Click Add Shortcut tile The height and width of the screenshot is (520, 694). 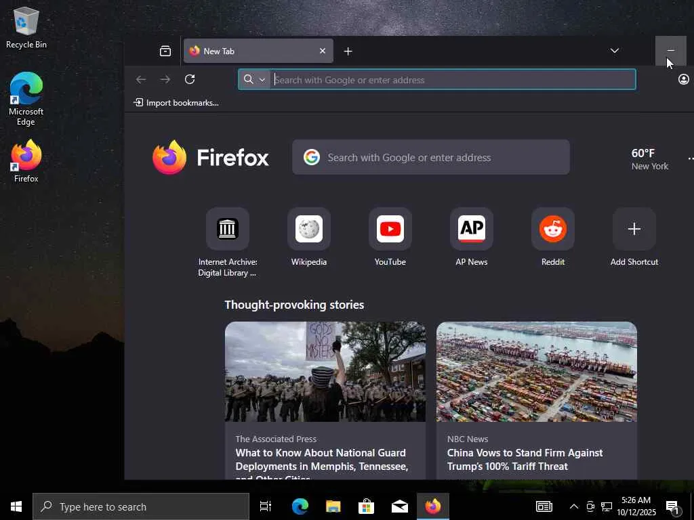[634, 237]
